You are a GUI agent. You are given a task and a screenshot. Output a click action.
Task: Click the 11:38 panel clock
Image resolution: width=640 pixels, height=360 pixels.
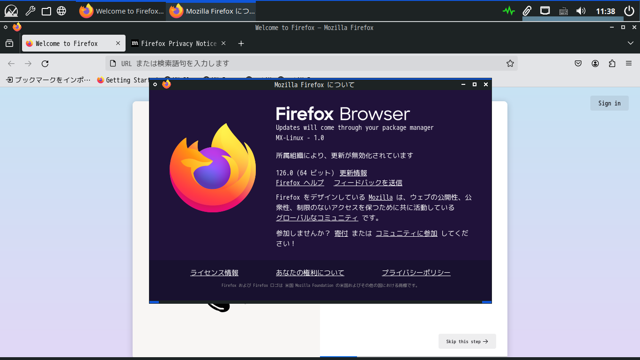click(x=605, y=11)
